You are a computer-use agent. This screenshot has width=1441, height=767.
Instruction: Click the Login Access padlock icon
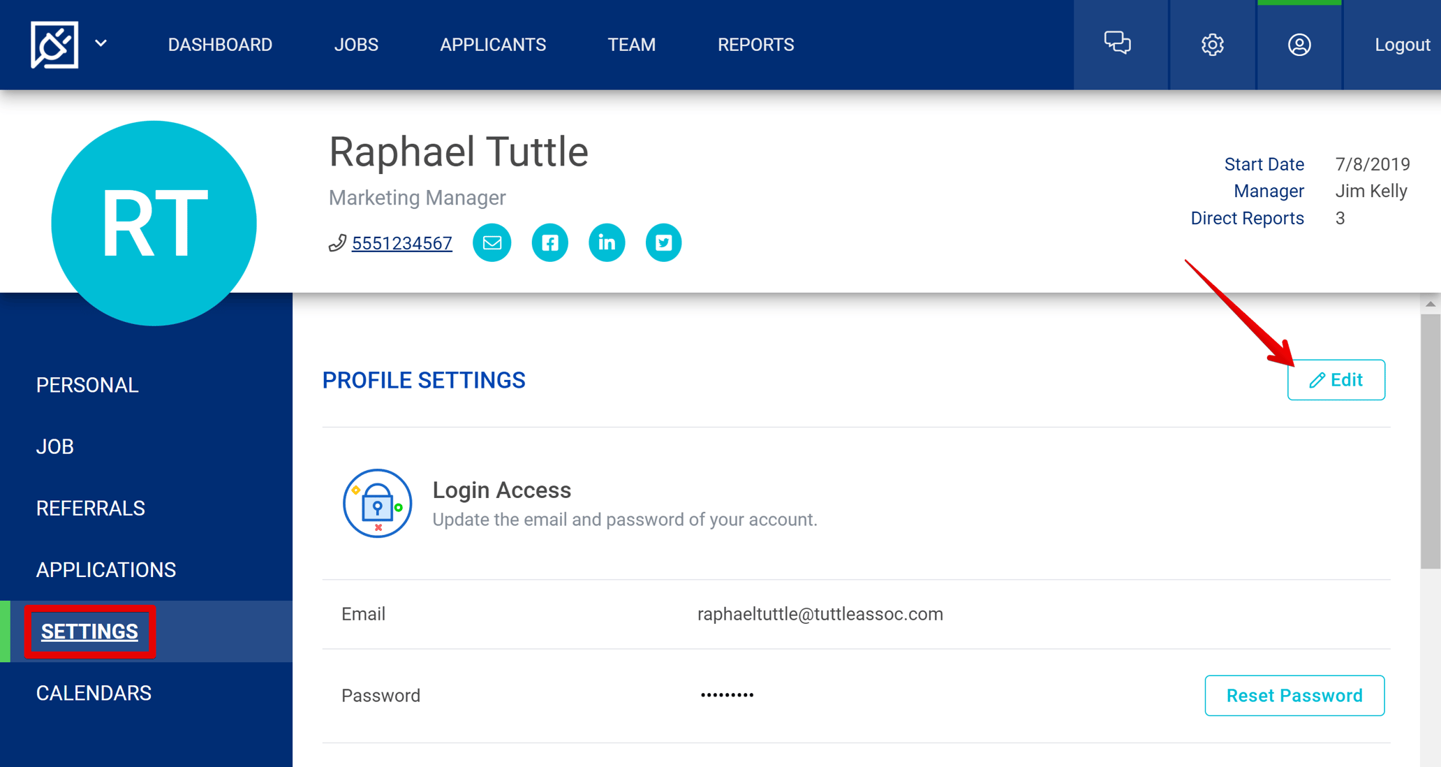377,503
